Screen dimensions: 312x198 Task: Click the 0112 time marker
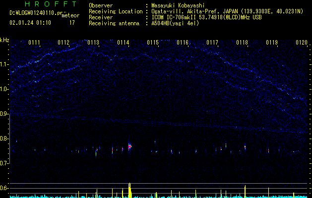point(63,43)
